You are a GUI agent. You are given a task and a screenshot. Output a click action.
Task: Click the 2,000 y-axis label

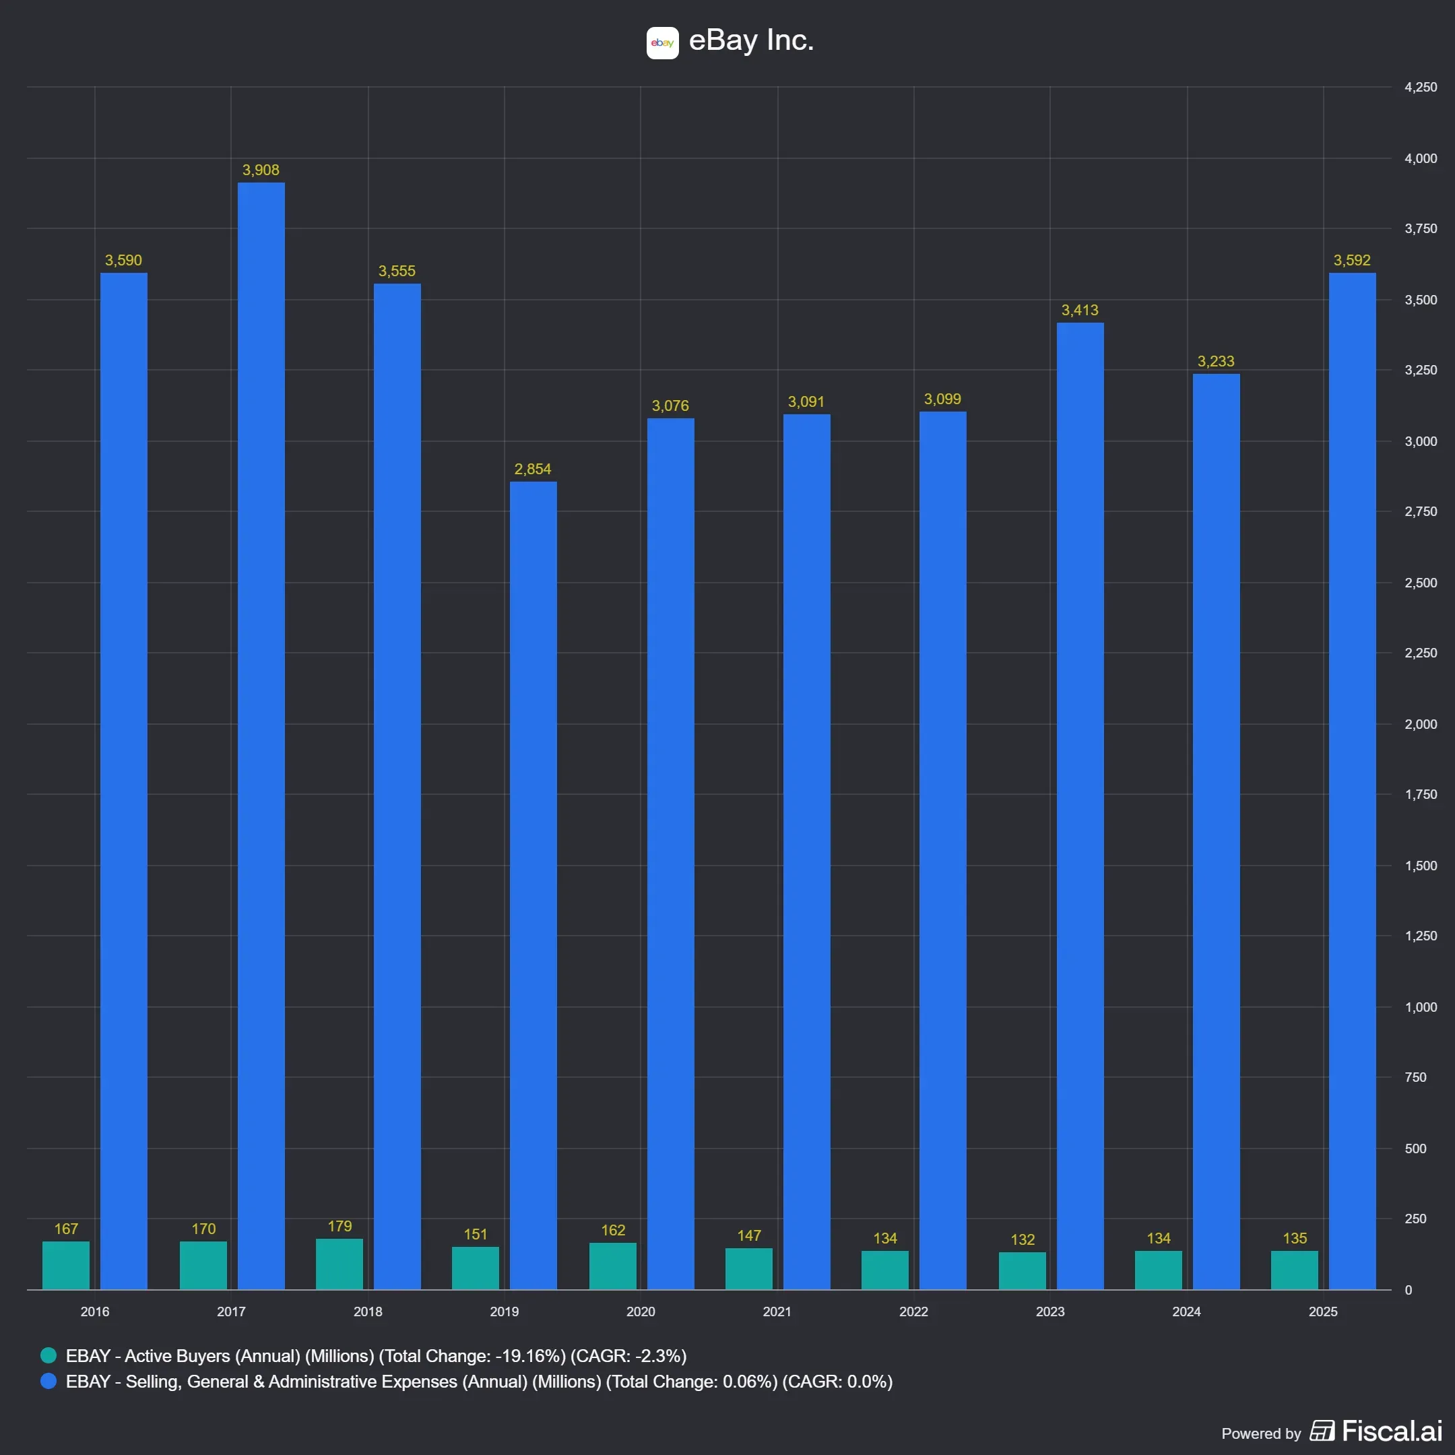[1421, 725]
